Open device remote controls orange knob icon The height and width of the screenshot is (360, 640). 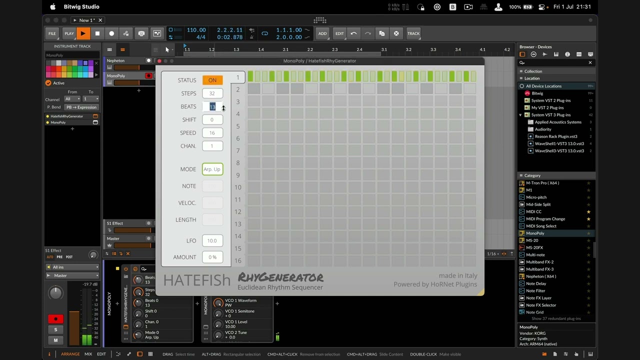click(135, 269)
